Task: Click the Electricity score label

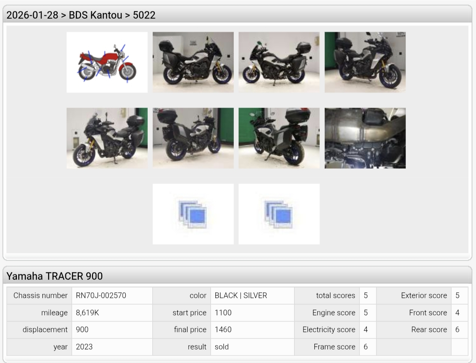Action: (x=329, y=330)
